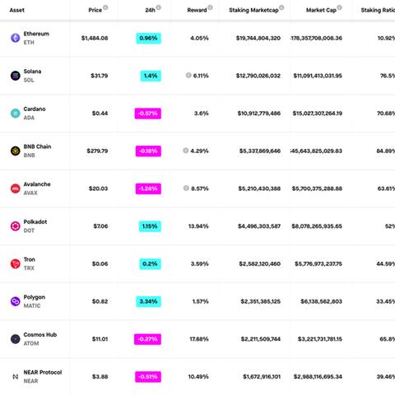395x395 pixels.
Task: Open the NEAR Protocol asset link
Action: 43,372
